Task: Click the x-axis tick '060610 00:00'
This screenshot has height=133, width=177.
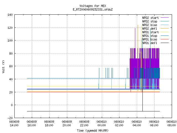Action: pyautogui.click(x=102, y=124)
